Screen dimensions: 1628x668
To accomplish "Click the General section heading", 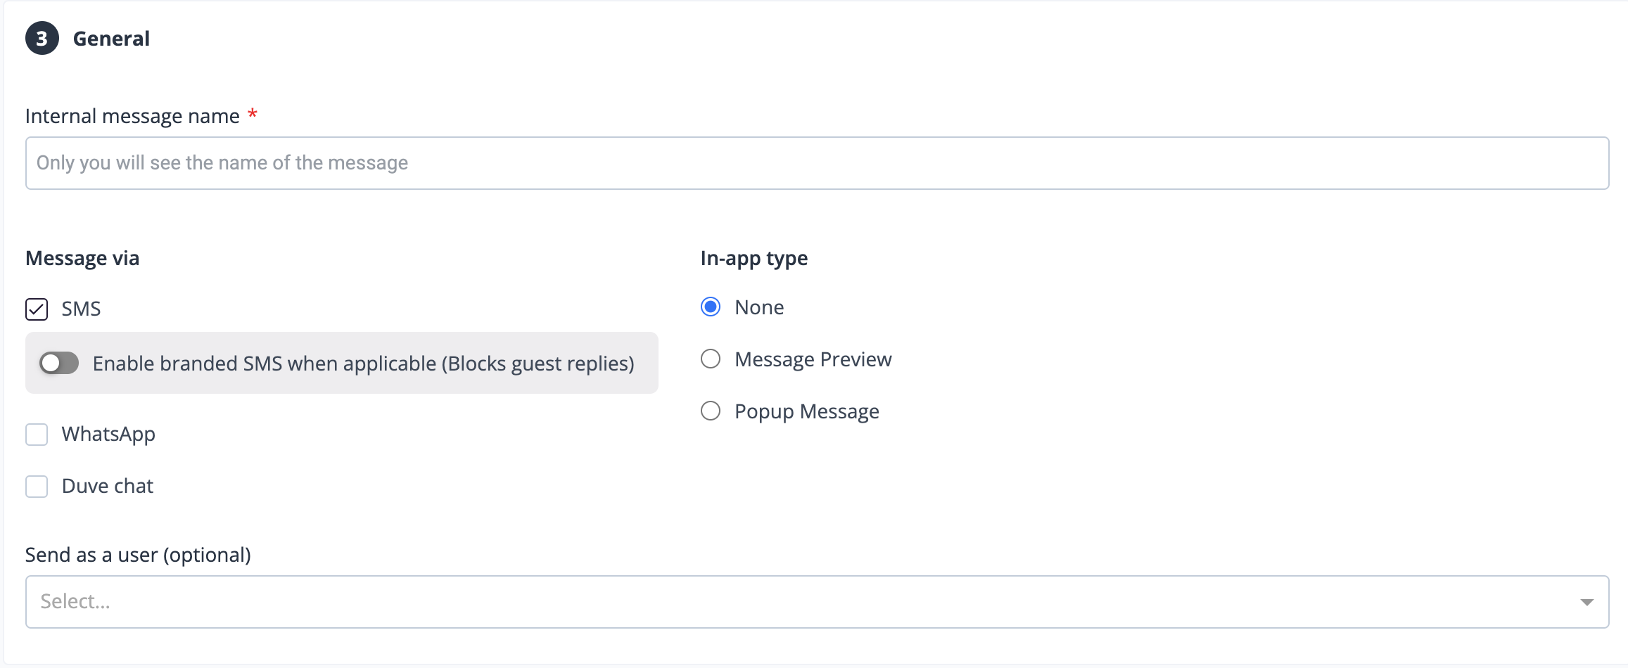I will (111, 39).
